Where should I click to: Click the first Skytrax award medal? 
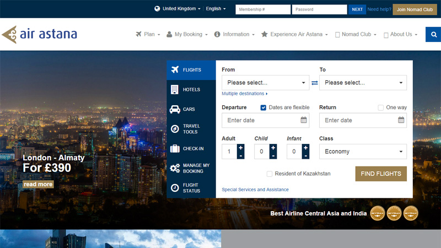point(378,213)
